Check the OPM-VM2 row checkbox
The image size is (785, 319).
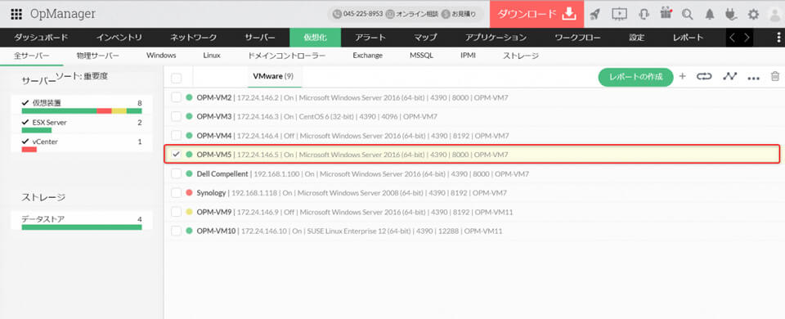tap(177, 97)
